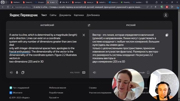Go back to the previous page
Screen dimensions: 180x101
[3, 7]
